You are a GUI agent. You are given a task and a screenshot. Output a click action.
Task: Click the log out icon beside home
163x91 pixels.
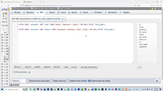click(x=6, y=13)
